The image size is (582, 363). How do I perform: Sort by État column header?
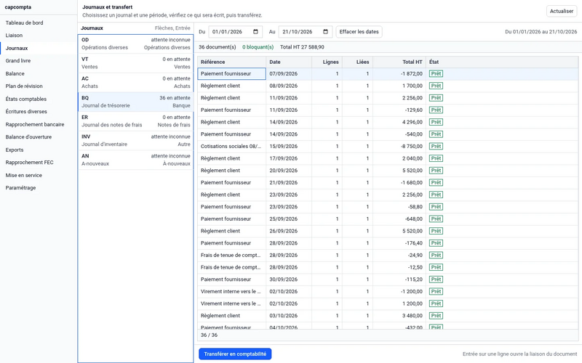502,62
